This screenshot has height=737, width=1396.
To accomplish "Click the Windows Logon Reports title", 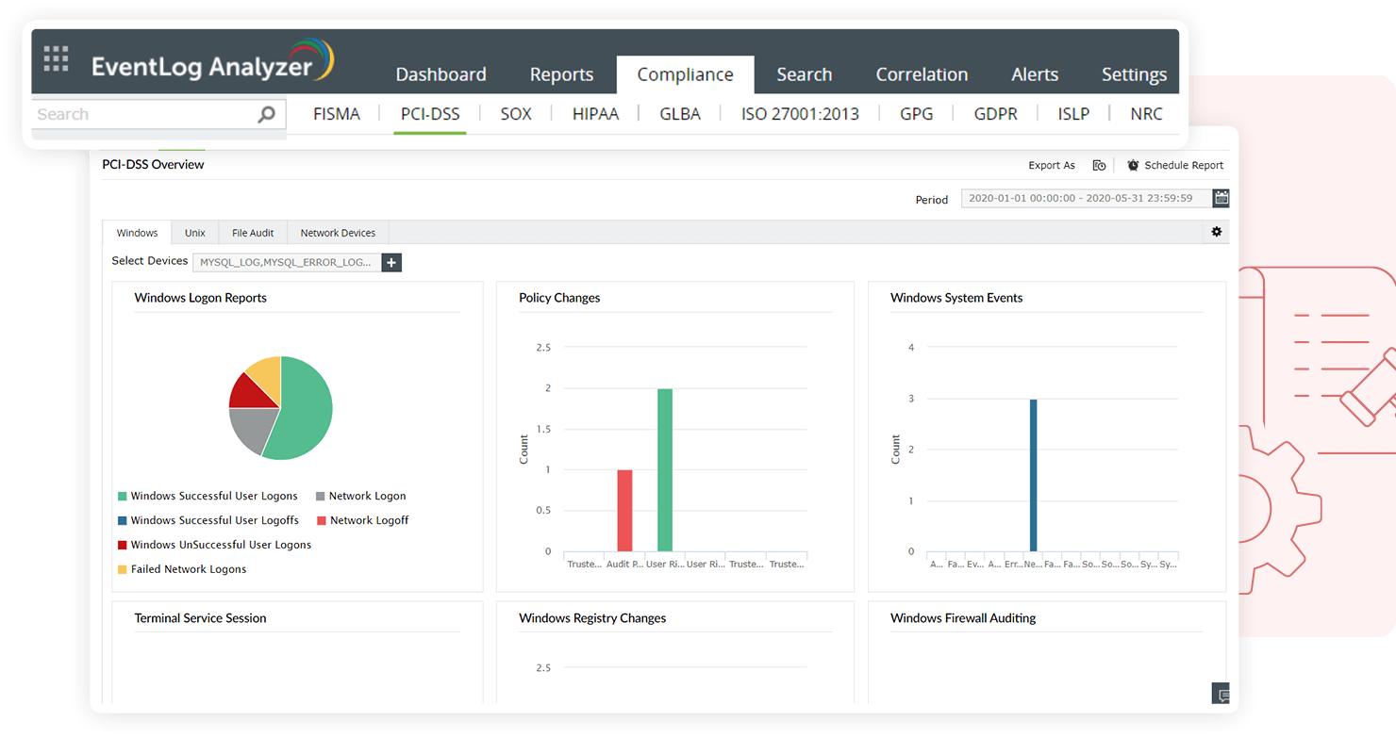I will point(200,298).
